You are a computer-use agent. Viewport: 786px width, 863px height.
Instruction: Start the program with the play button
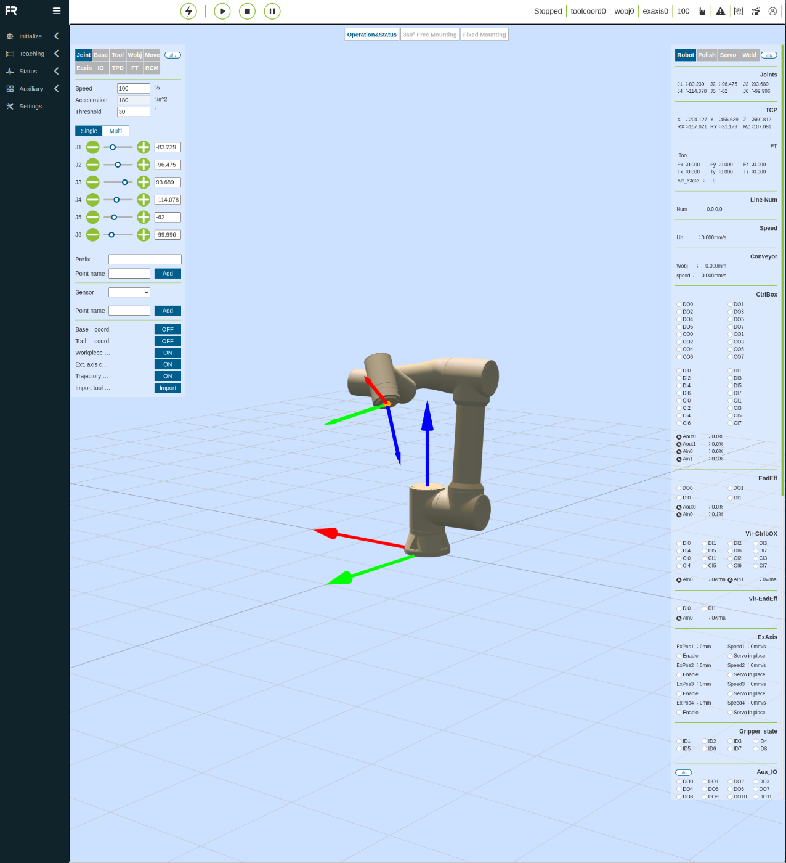(x=222, y=11)
